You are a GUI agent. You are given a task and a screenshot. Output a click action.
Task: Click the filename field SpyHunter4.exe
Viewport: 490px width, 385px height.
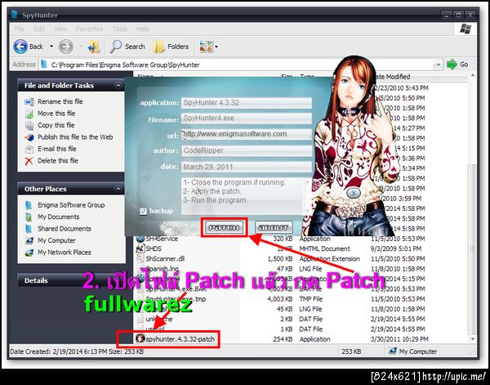click(247, 119)
